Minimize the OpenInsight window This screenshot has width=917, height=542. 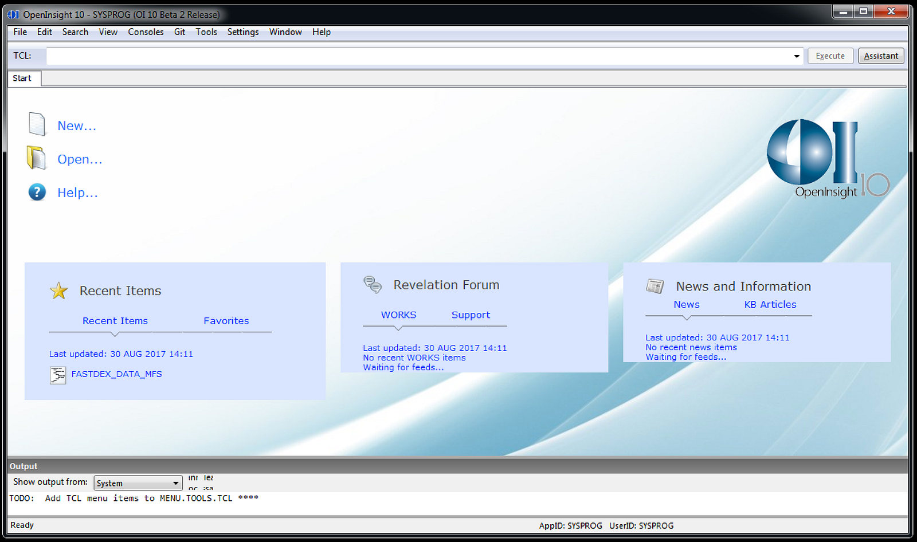tap(843, 11)
